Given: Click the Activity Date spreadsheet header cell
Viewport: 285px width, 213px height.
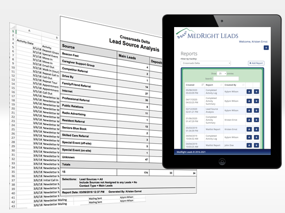Looking at the screenshot, I should click(x=25, y=42).
